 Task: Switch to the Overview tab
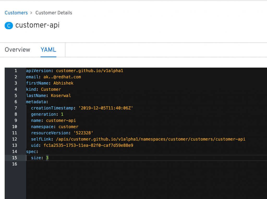[17, 50]
